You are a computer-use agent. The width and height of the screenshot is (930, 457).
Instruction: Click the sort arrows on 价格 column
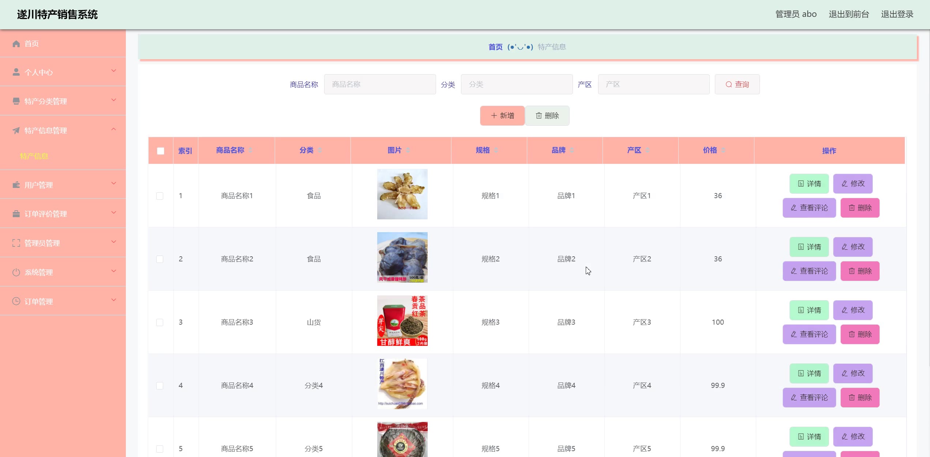click(x=723, y=150)
